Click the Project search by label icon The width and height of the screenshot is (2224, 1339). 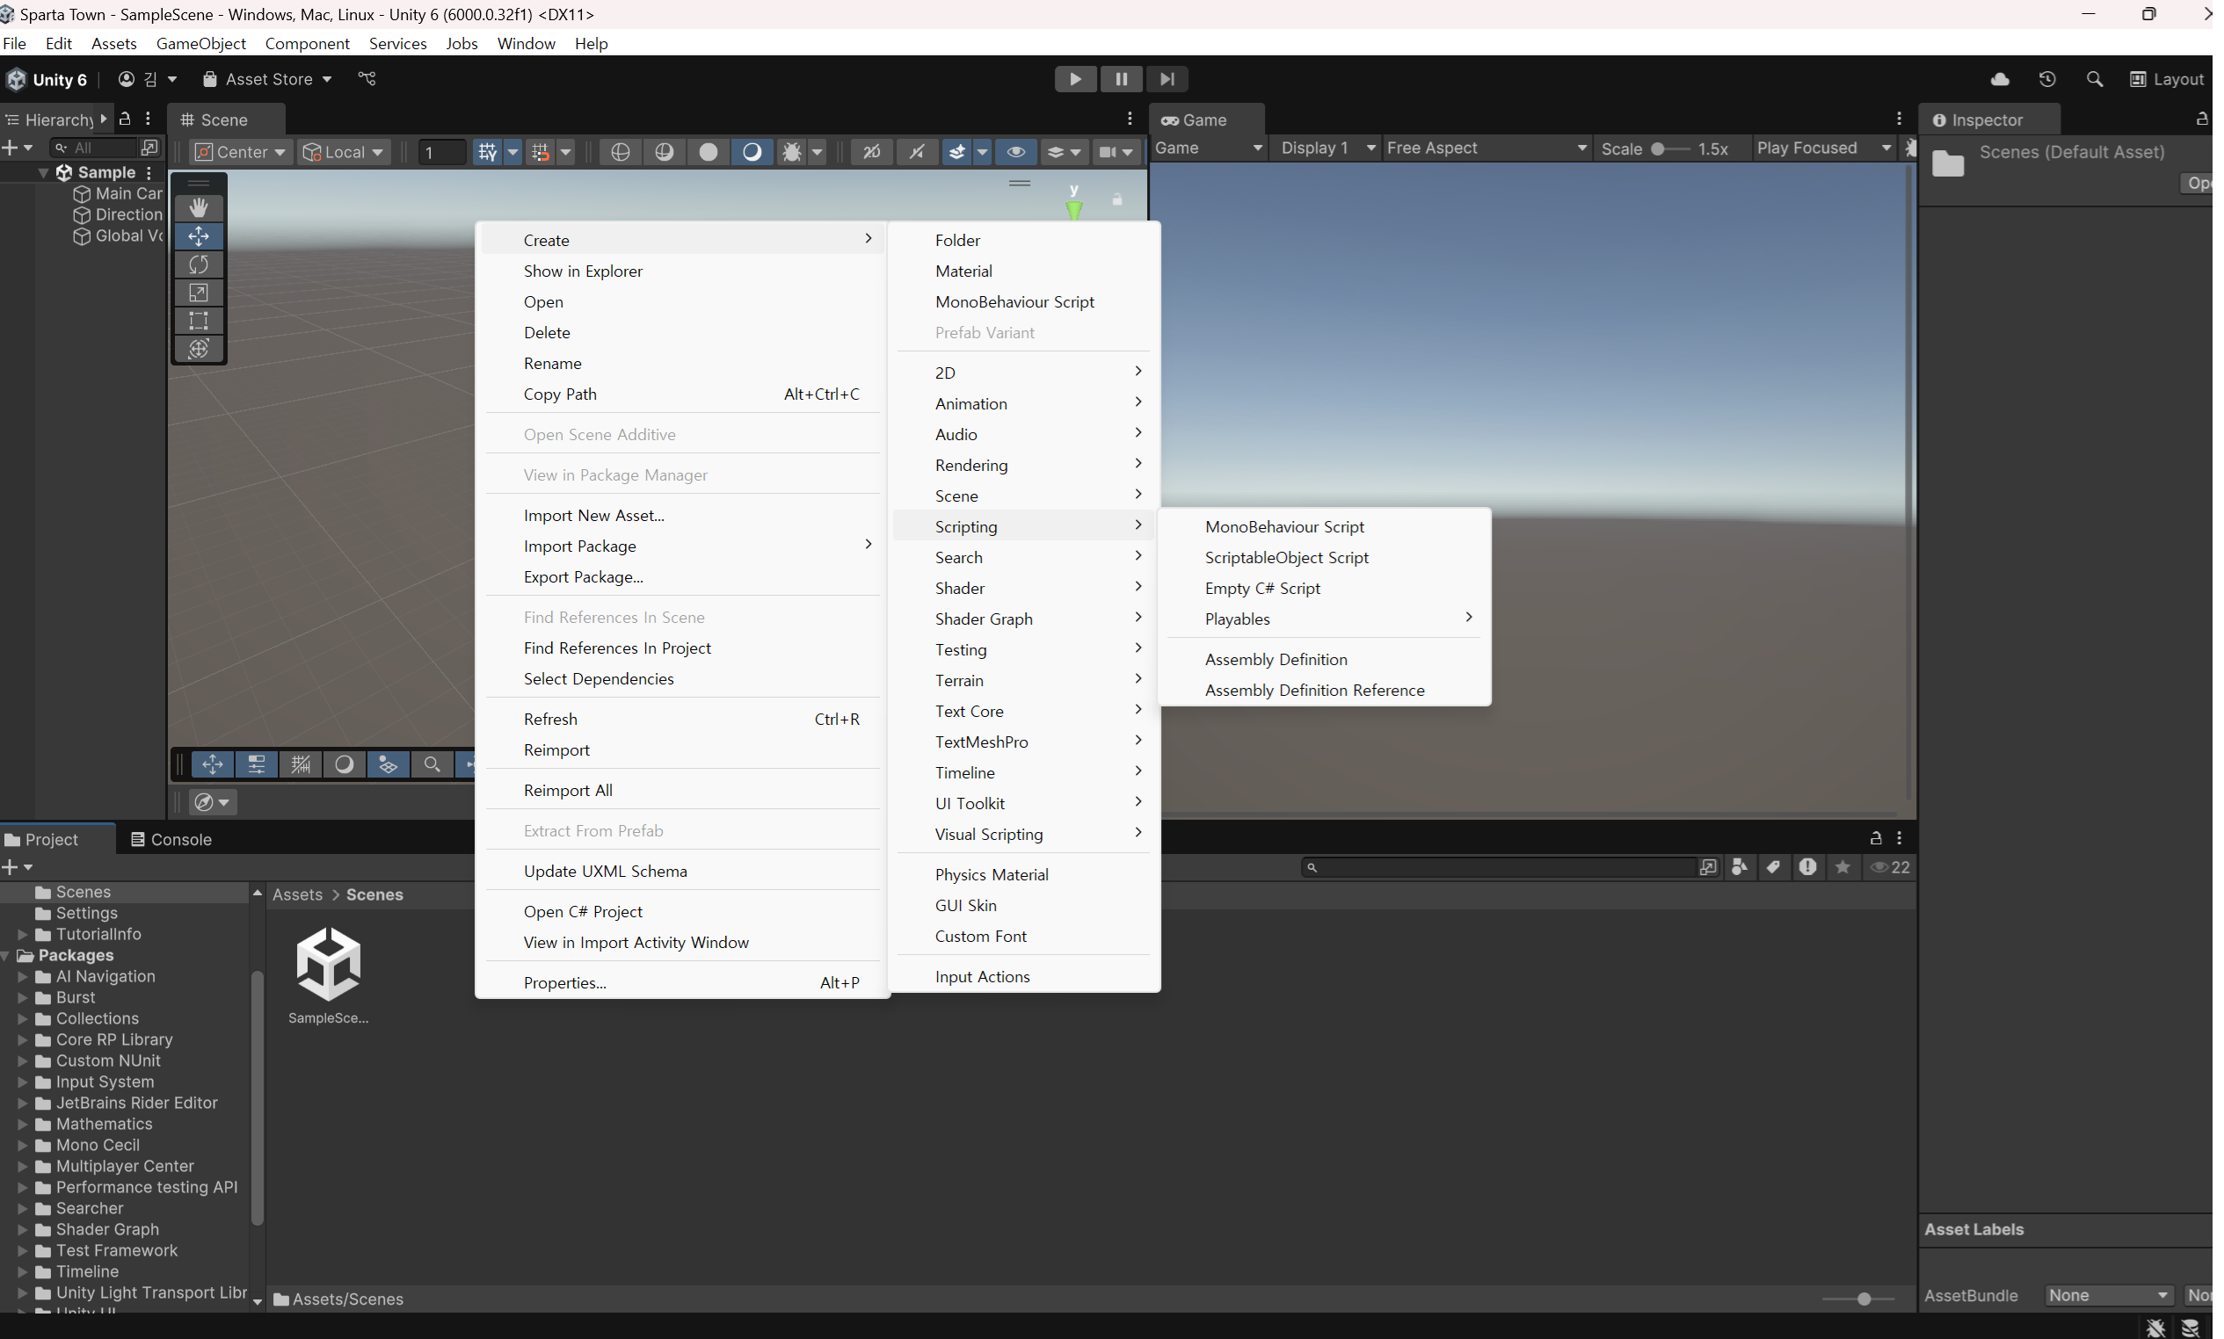(x=1774, y=867)
